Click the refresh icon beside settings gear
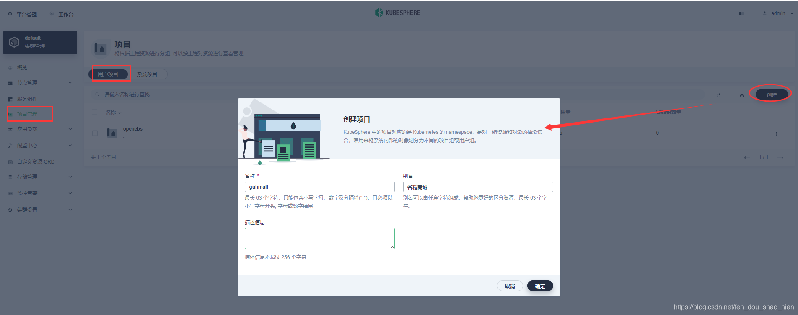 (x=718, y=95)
